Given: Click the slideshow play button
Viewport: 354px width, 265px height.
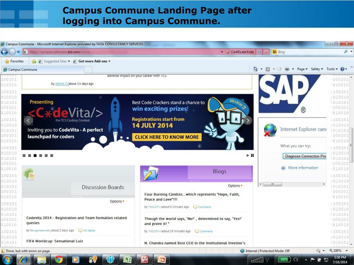Looking at the screenshot, I should point(248,155).
